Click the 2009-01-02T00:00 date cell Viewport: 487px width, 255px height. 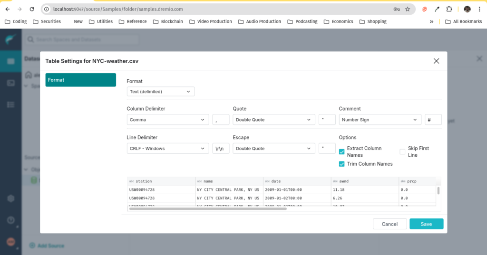[x=297, y=198]
